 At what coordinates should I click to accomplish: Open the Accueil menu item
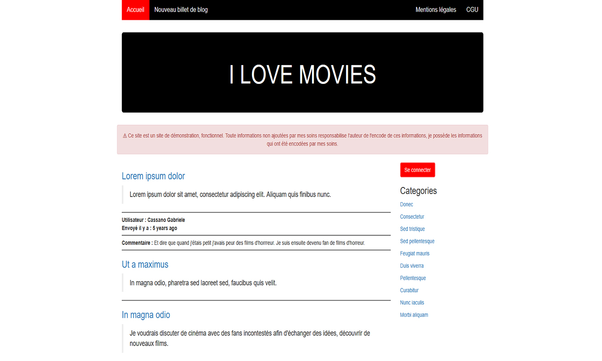(x=135, y=9)
